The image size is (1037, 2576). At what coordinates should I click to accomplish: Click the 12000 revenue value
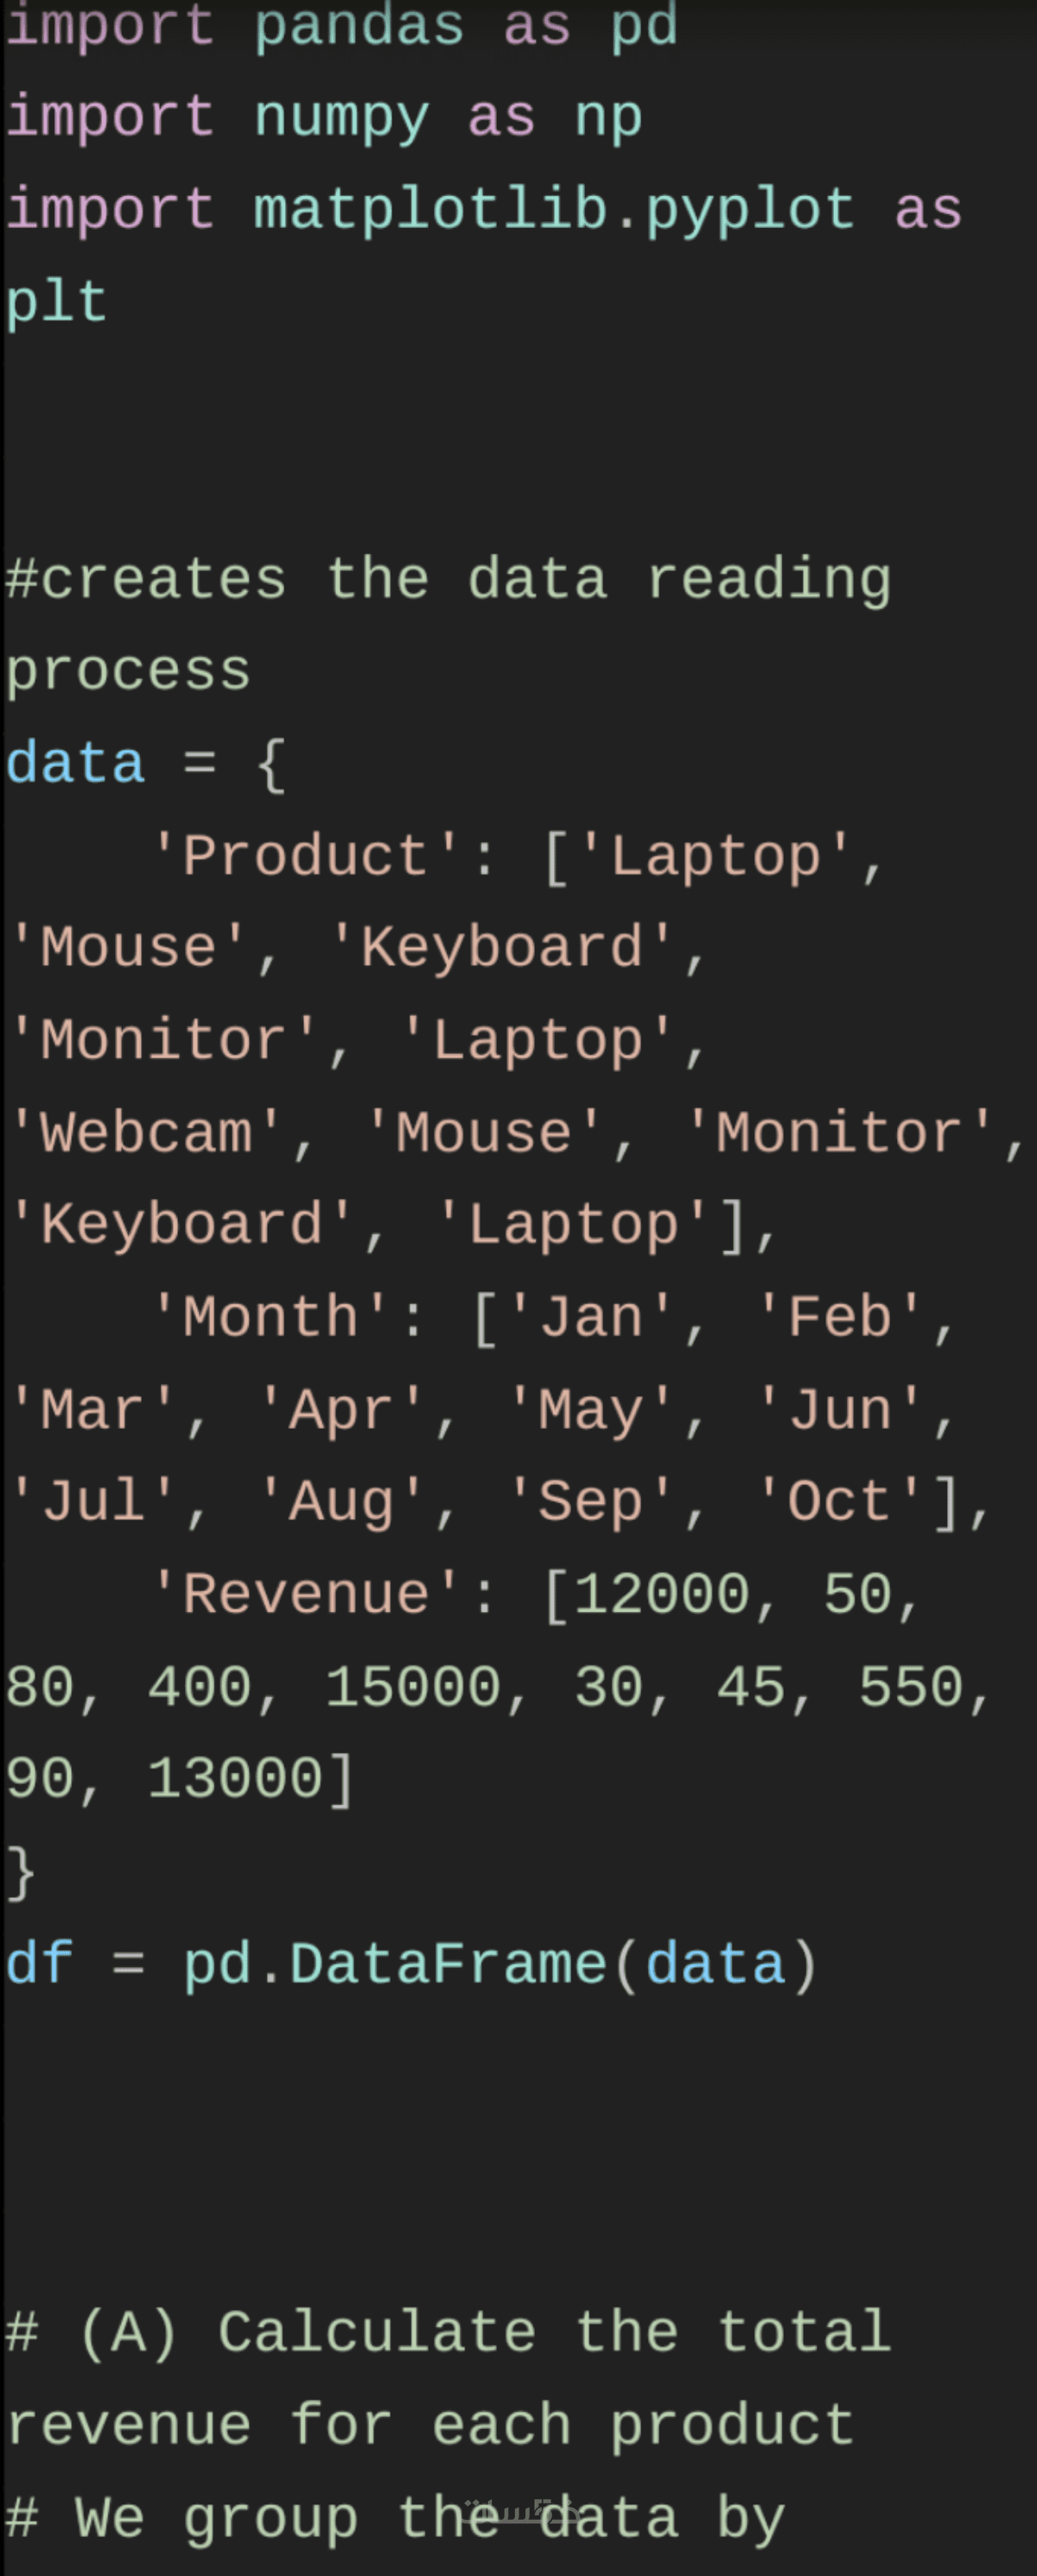[x=662, y=1595]
